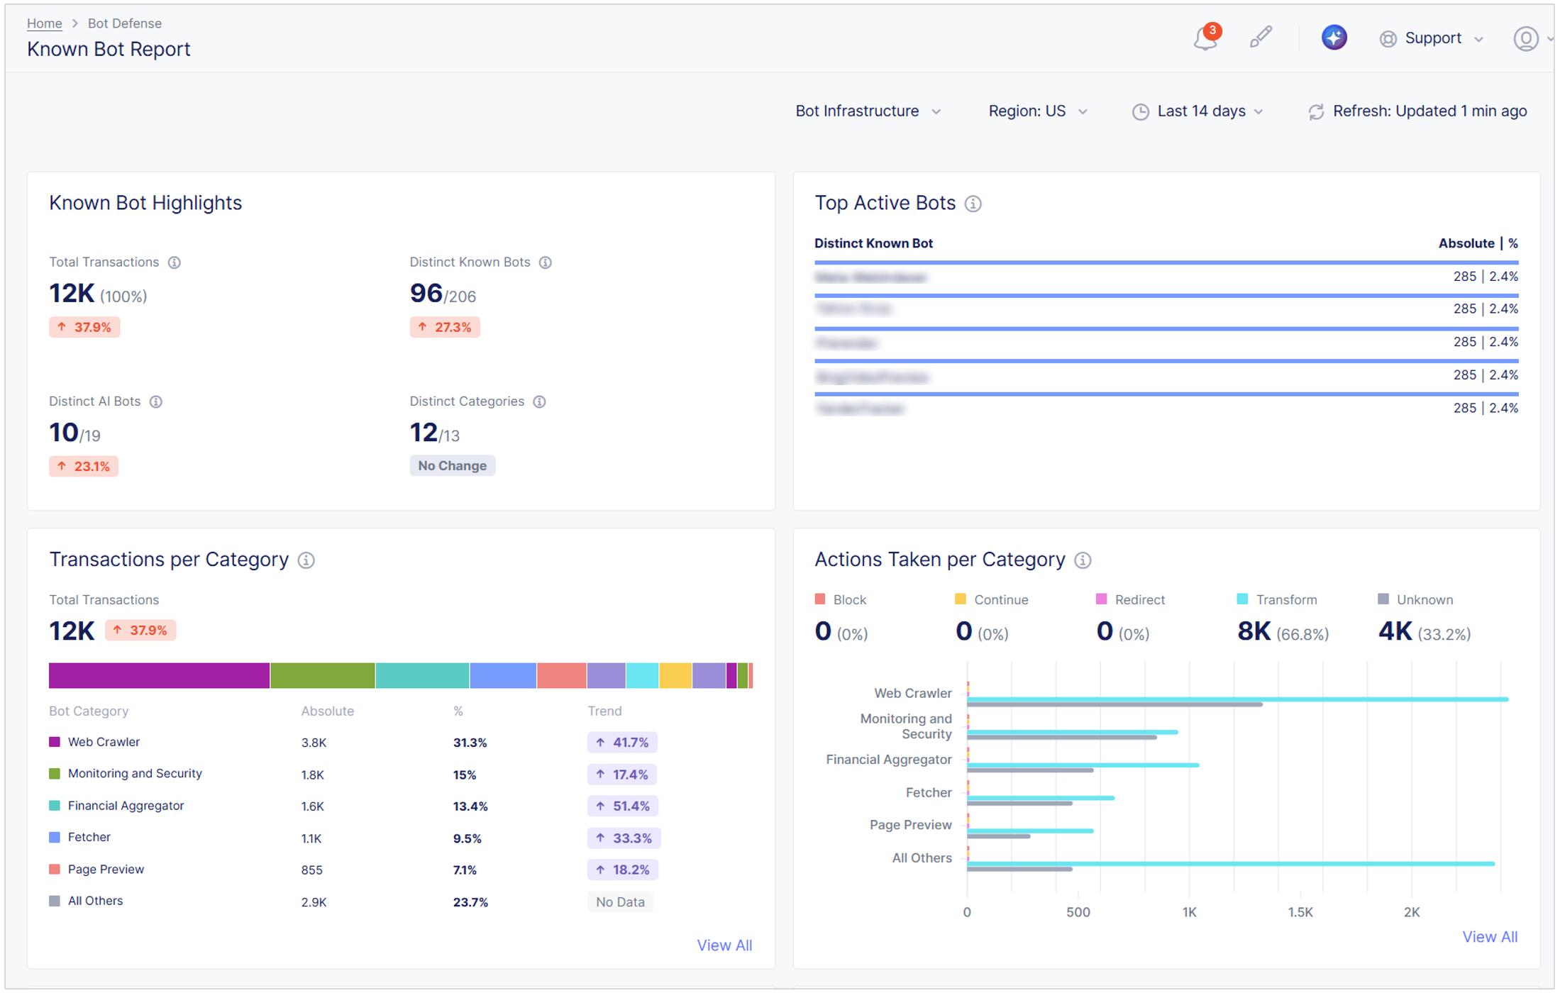1560x993 pixels.
Task: Click the refresh arrows icon
Action: [x=1316, y=112]
